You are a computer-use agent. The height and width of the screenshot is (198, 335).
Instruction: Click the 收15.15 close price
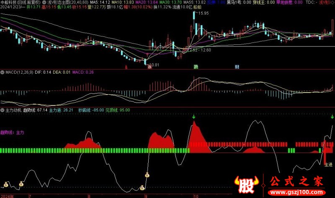point(80,7)
